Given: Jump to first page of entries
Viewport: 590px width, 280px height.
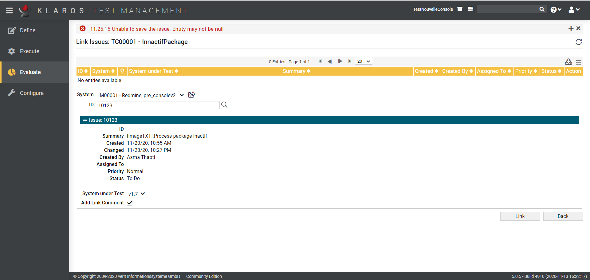Looking at the screenshot, I should [320, 61].
